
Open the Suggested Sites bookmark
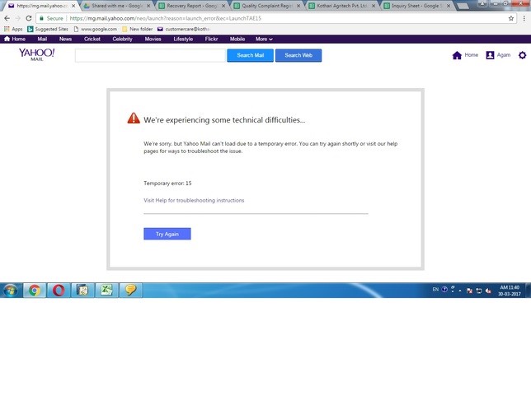(48, 29)
